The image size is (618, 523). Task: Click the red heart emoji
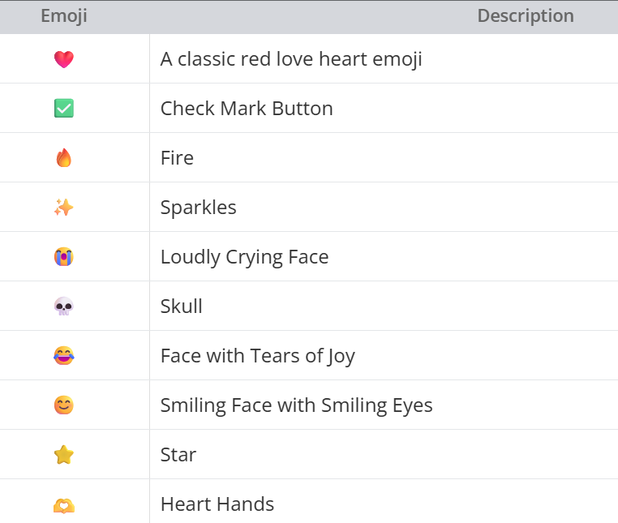pyautogui.click(x=64, y=59)
